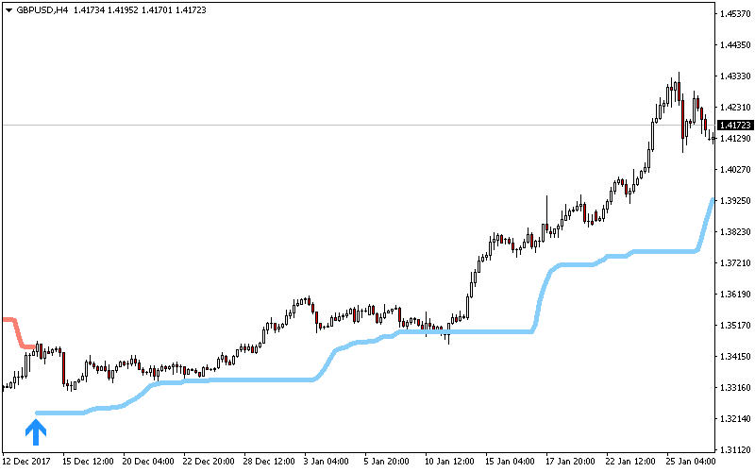This screenshot has height=472, width=755.
Task: Click the dropdown triangle beside GBPUSD,H4
Action: [8, 9]
